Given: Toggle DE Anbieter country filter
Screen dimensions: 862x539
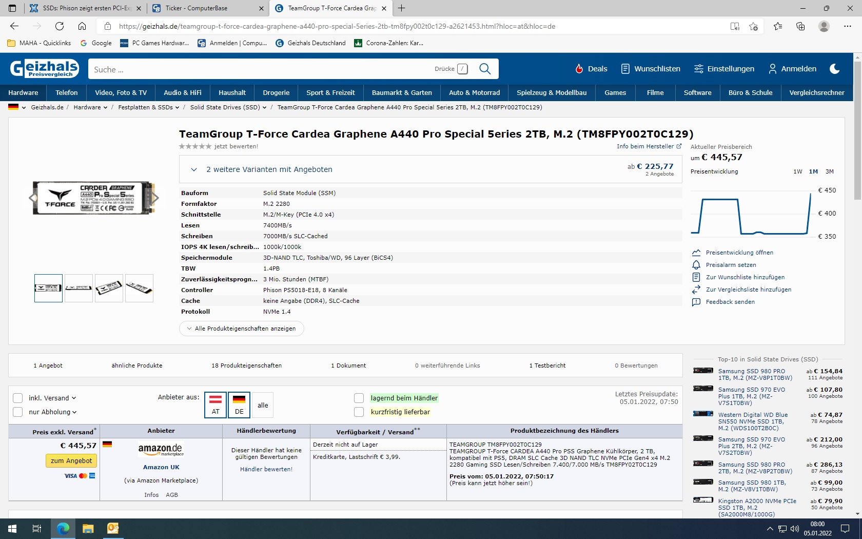Looking at the screenshot, I should coord(239,405).
